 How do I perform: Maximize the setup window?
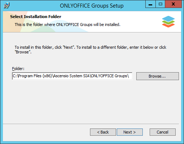(161, 4)
